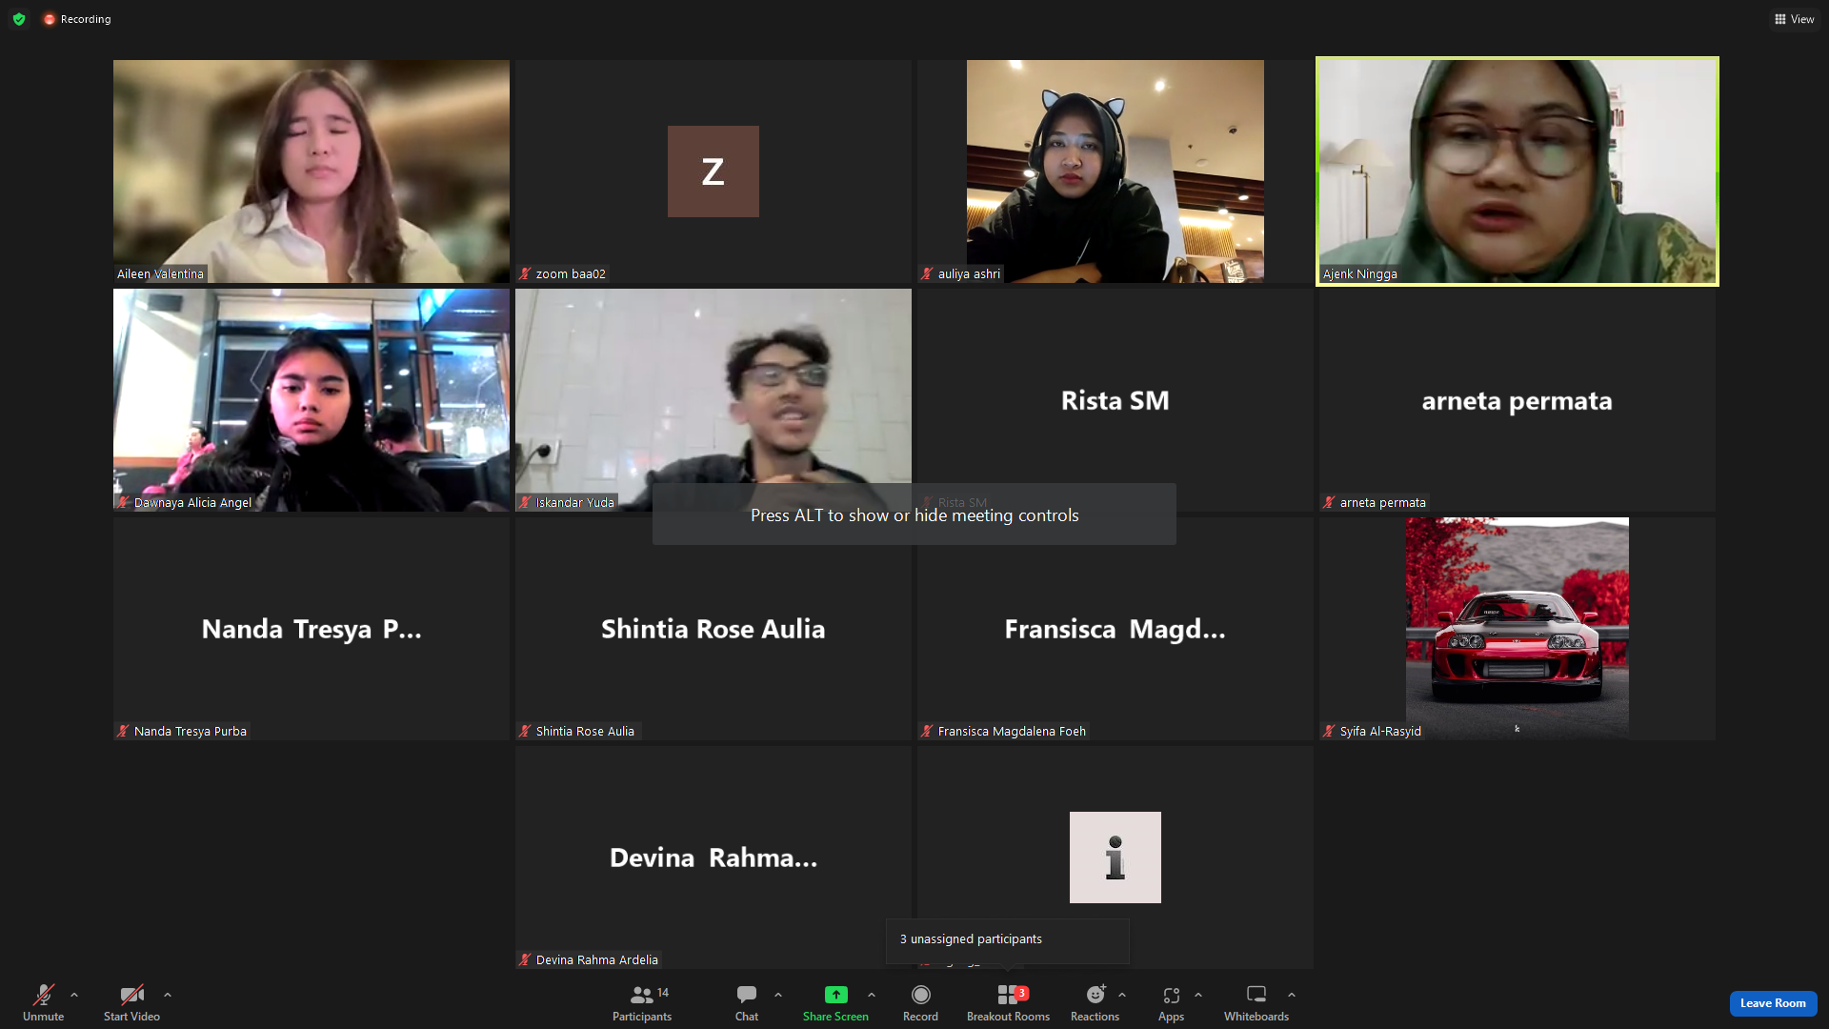Start Video camera toggle
Screen dimensions: 1829x1029
[x=131, y=1002]
